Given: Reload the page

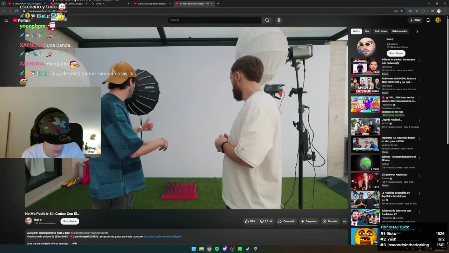Looking at the screenshot, I should [x=16, y=11].
